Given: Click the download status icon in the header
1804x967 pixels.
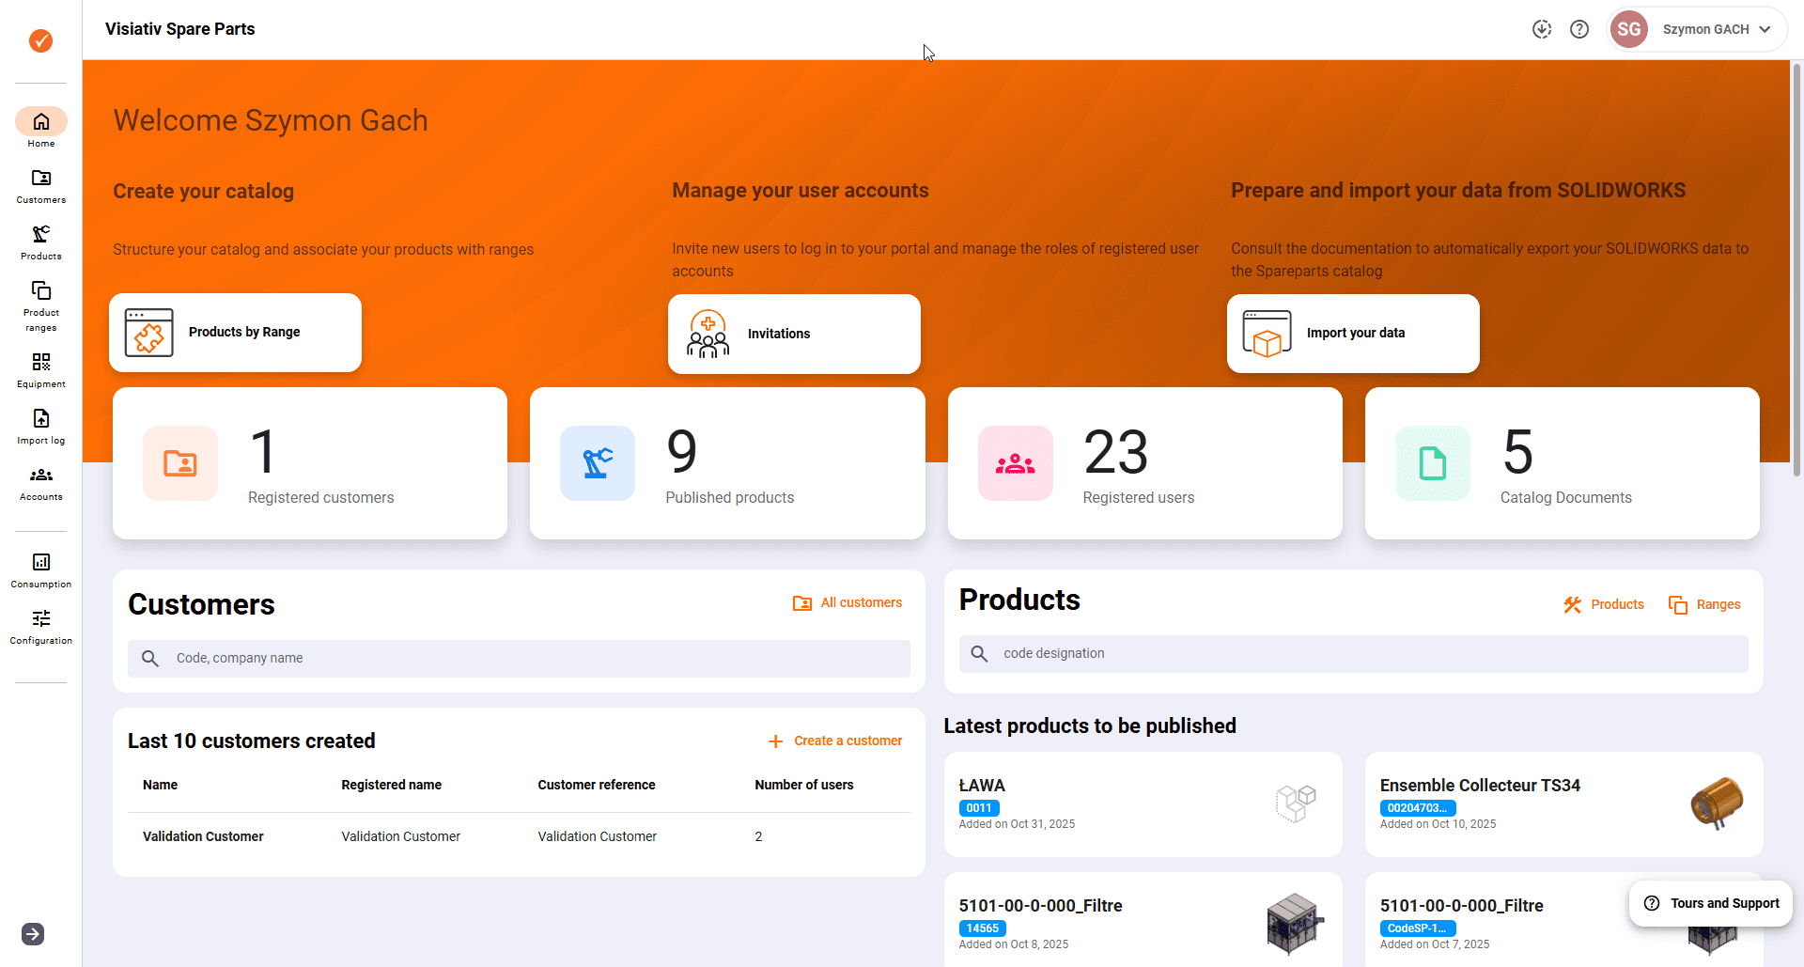Looking at the screenshot, I should (x=1542, y=29).
